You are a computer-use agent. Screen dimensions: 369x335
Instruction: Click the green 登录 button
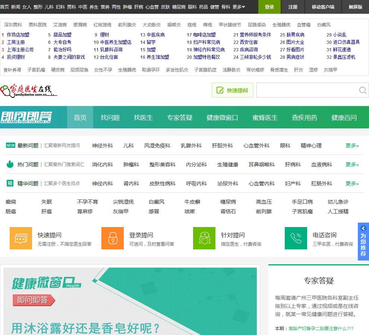[269, 7]
